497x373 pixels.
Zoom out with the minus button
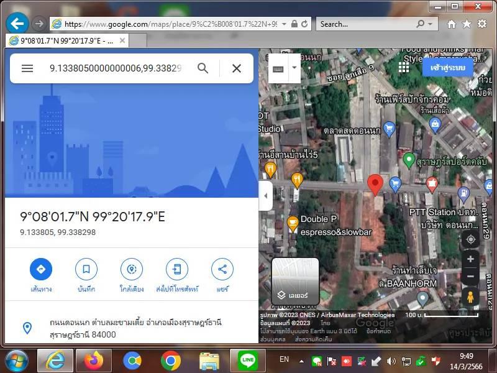pos(470,276)
